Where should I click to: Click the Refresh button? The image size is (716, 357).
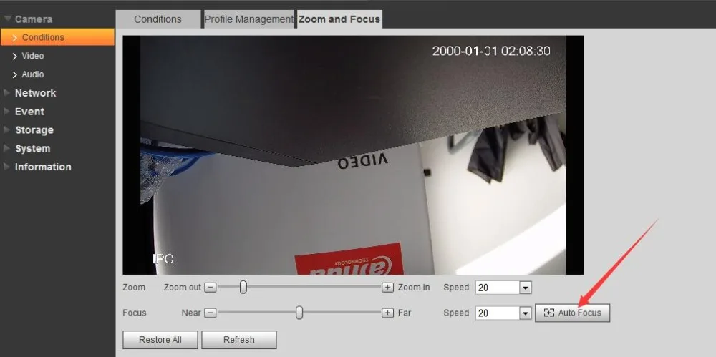(x=239, y=340)
